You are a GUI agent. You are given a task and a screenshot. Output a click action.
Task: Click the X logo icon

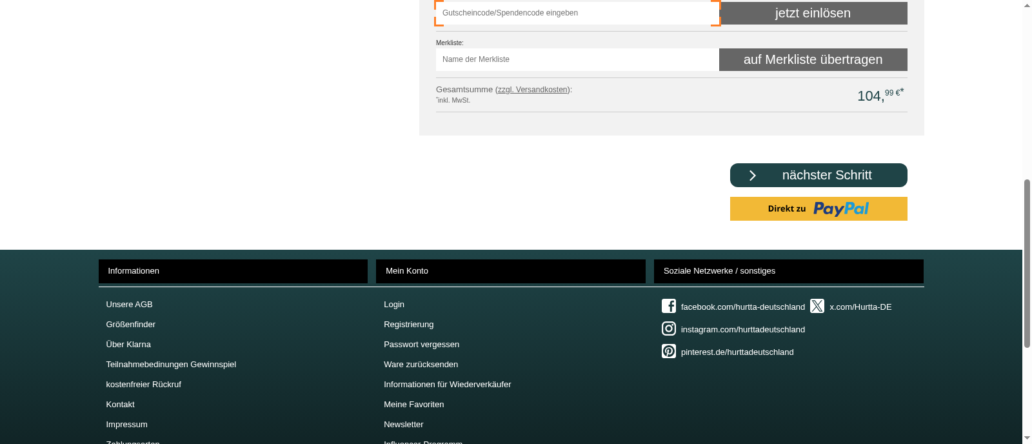(x=817, y=306)
